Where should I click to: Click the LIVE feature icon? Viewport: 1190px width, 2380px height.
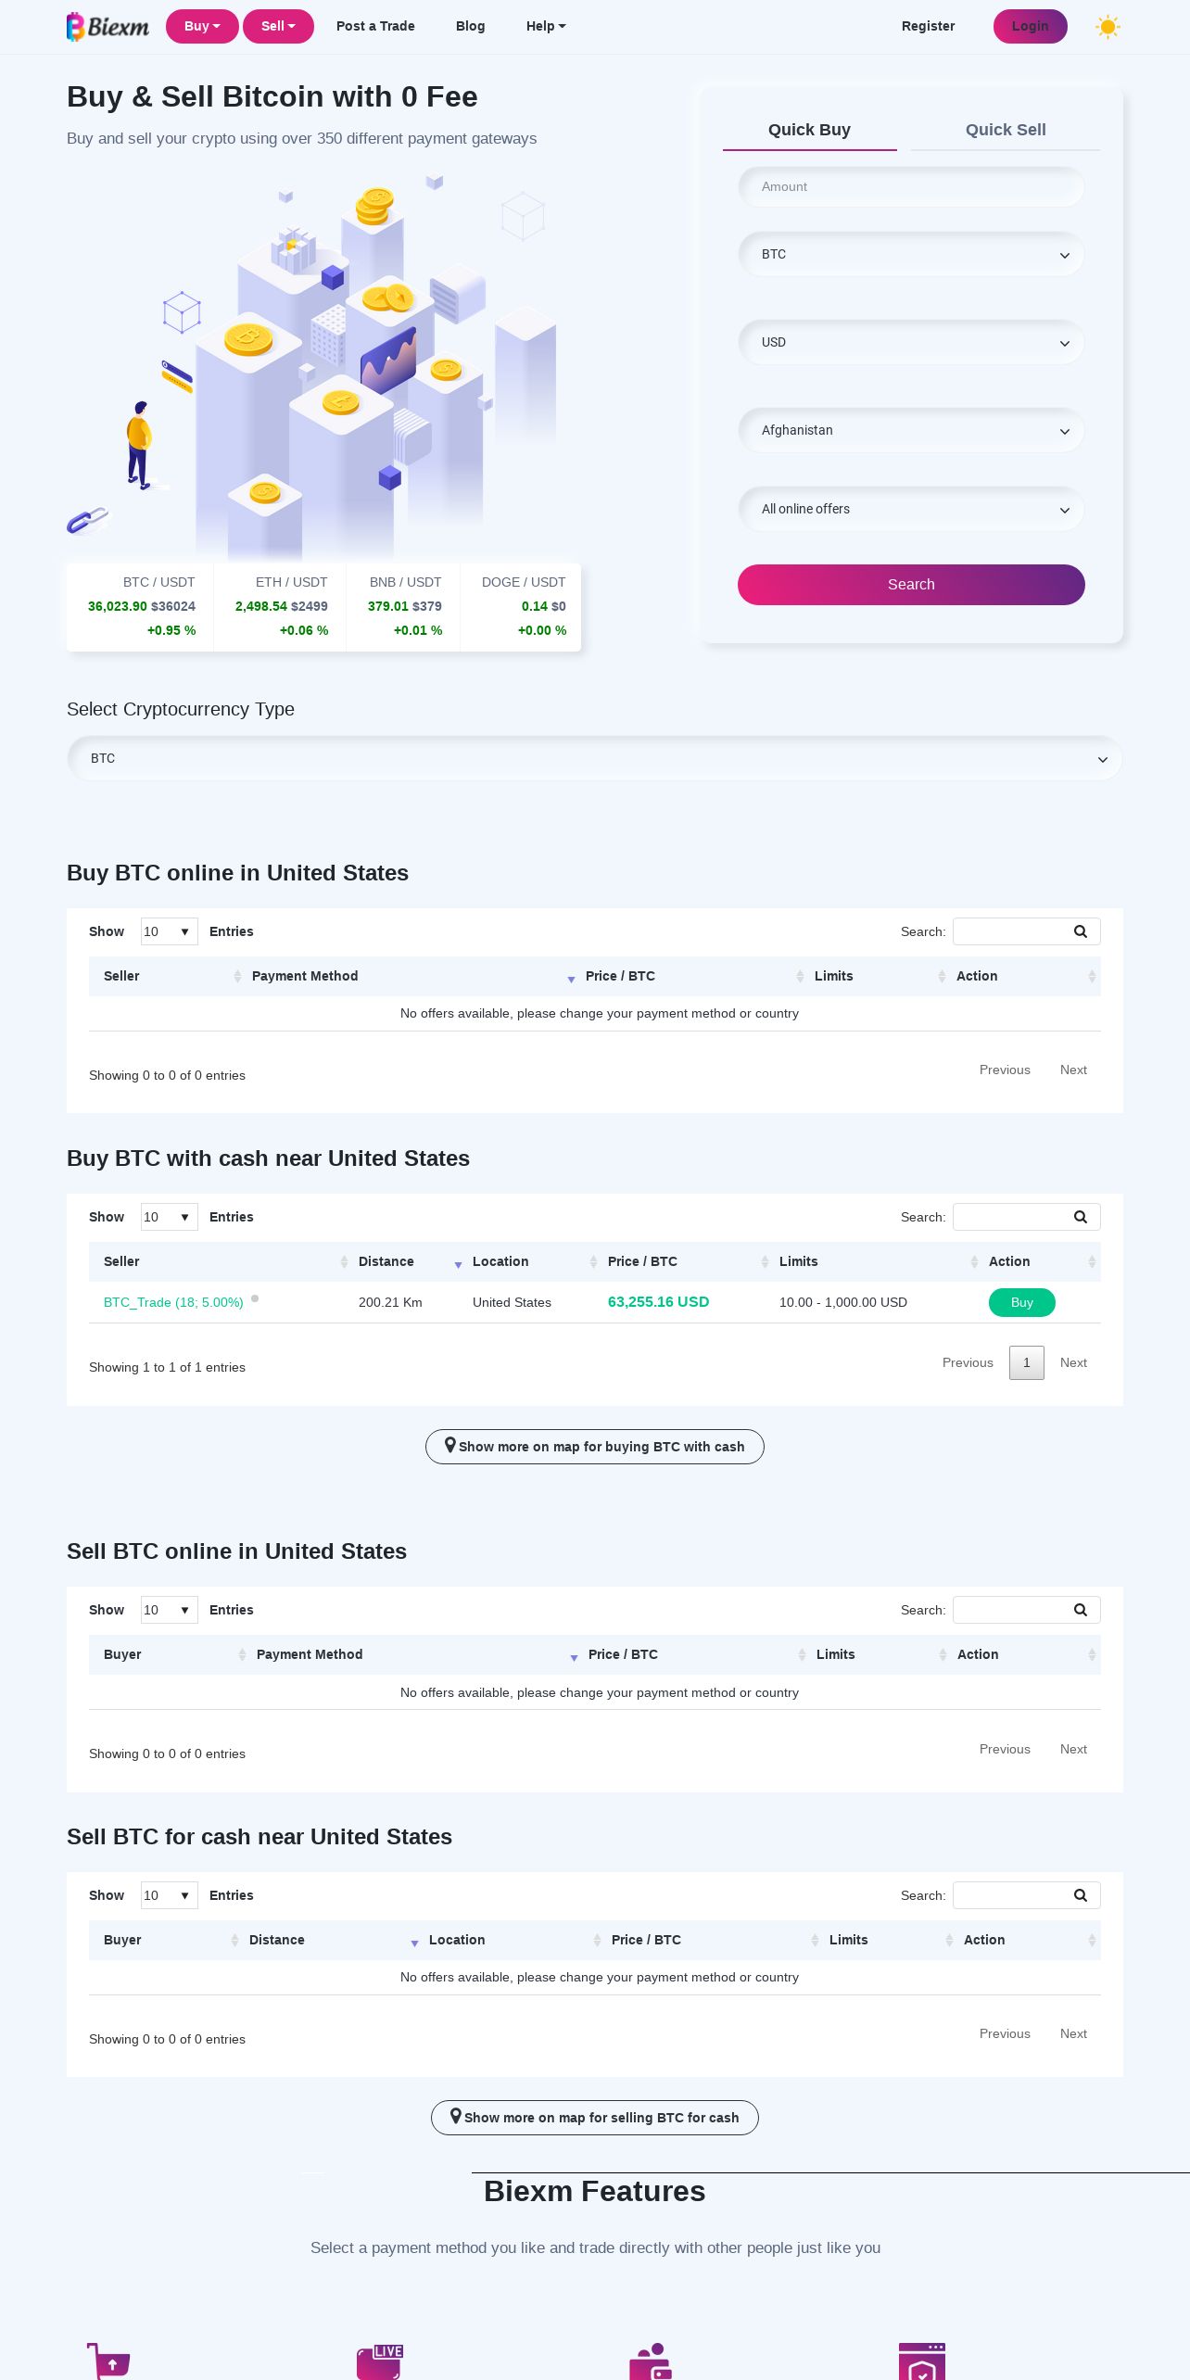pos(379,2361)
